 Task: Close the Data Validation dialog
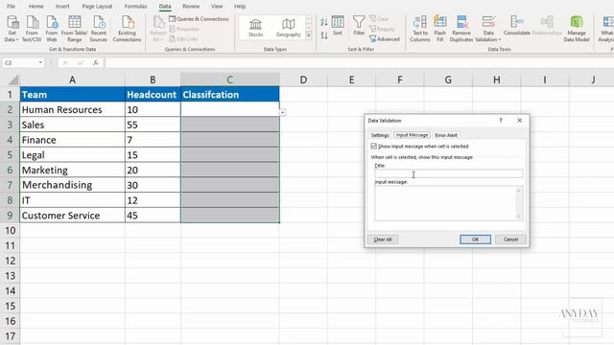coord(519,121)
